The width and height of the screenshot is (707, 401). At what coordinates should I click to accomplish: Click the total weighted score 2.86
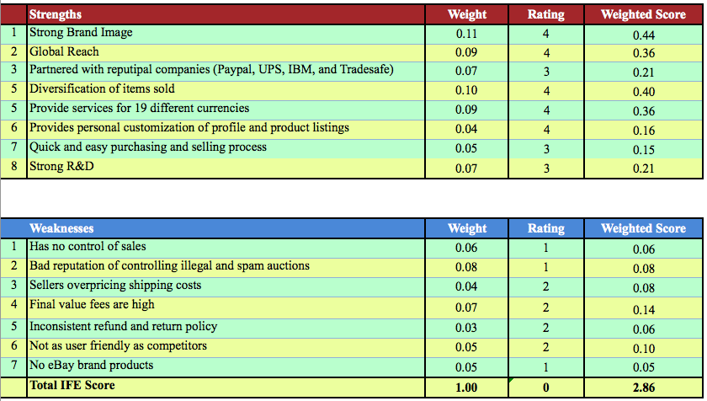pos(643,388)
